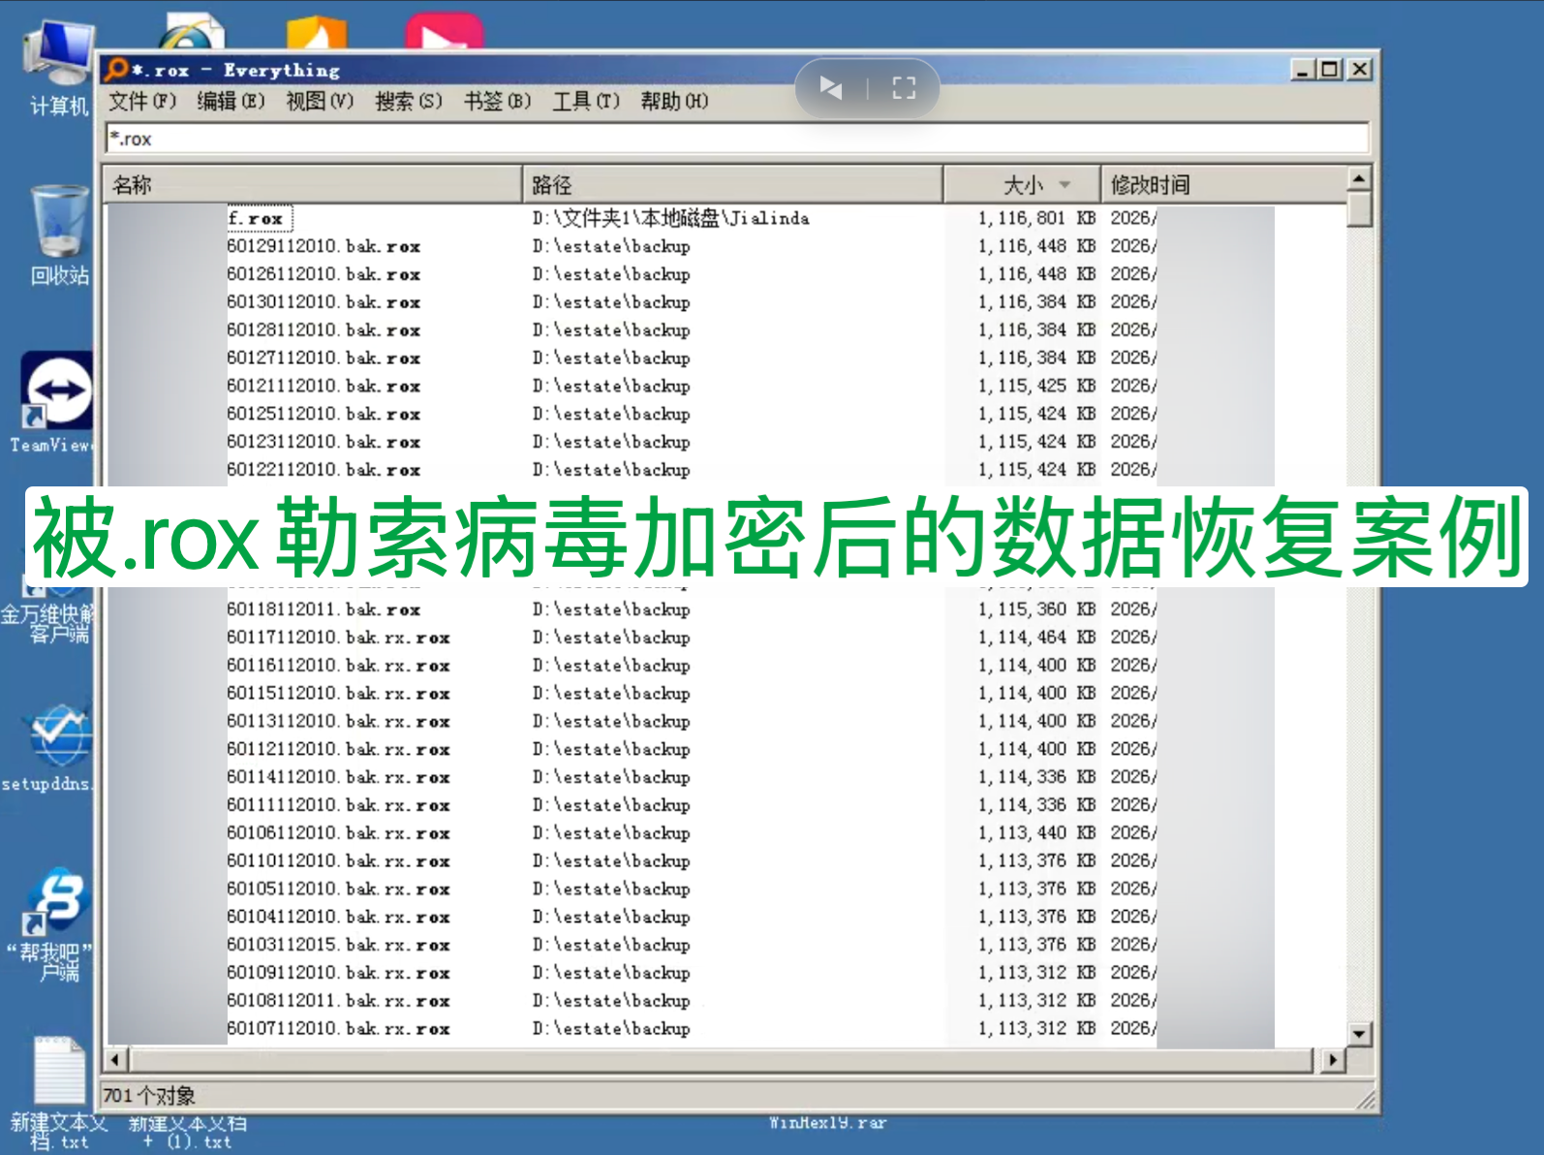Select file 60128112010.bak.rox
This screenshot has width=1544, height=1155.
coord(324,330)
